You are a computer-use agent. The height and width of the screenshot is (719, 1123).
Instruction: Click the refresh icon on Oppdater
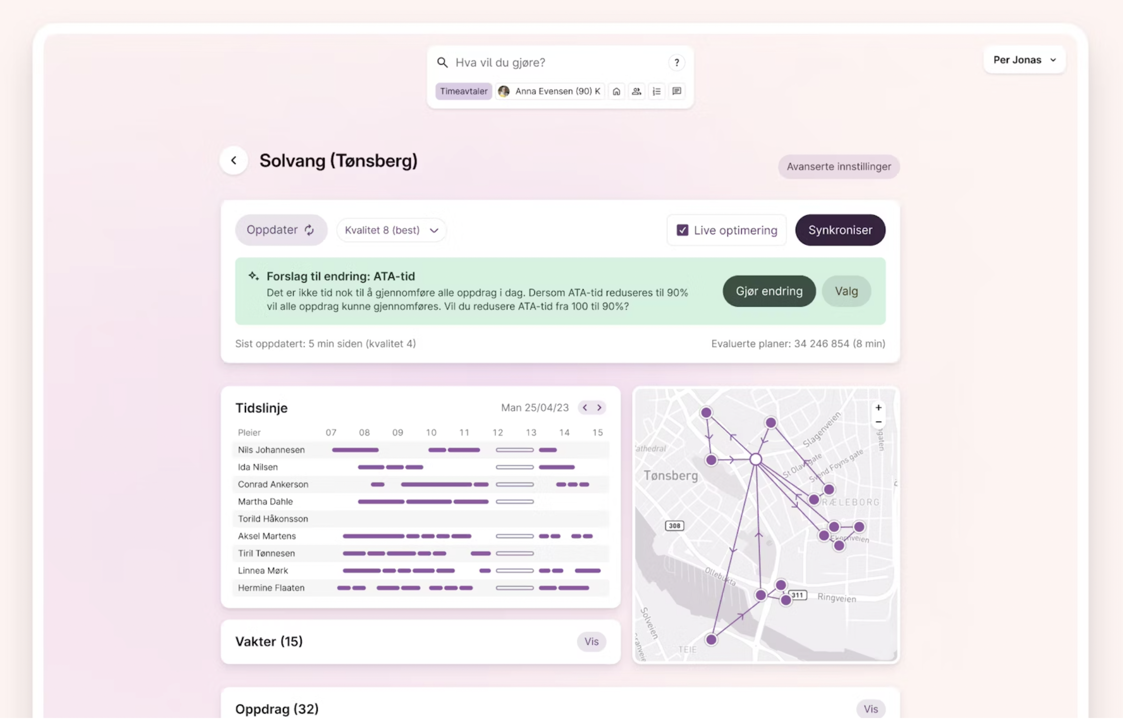309,230
